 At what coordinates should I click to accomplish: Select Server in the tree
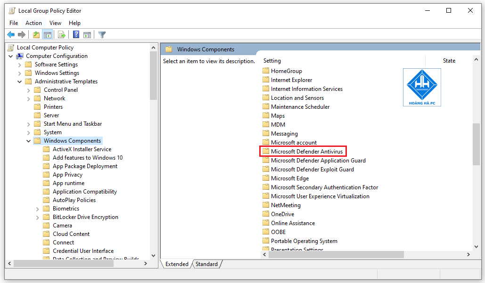click(51, 115)
